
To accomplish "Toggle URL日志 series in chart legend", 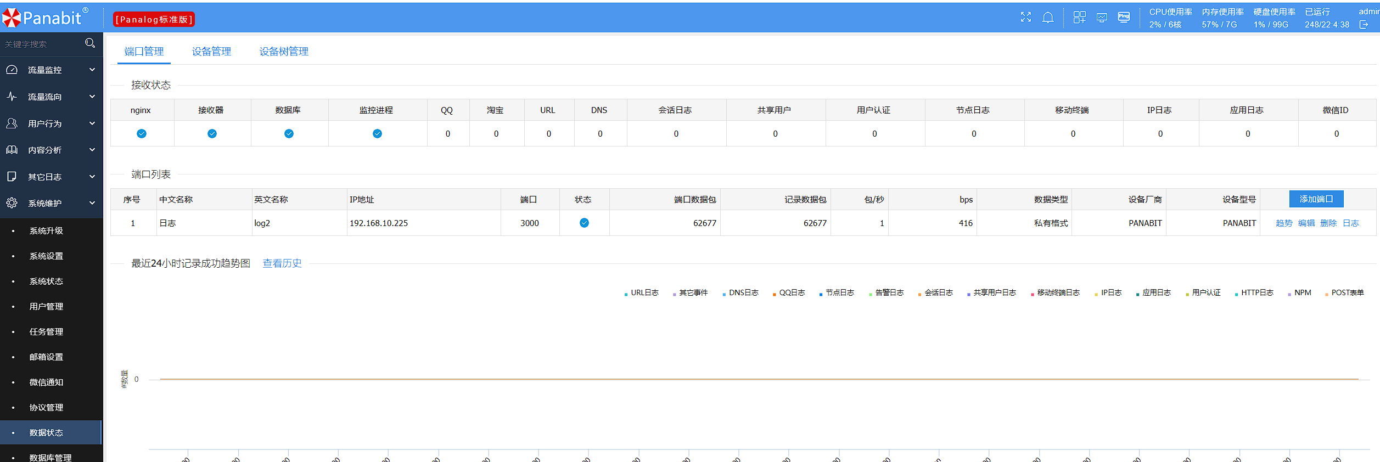I will [642, 292].
